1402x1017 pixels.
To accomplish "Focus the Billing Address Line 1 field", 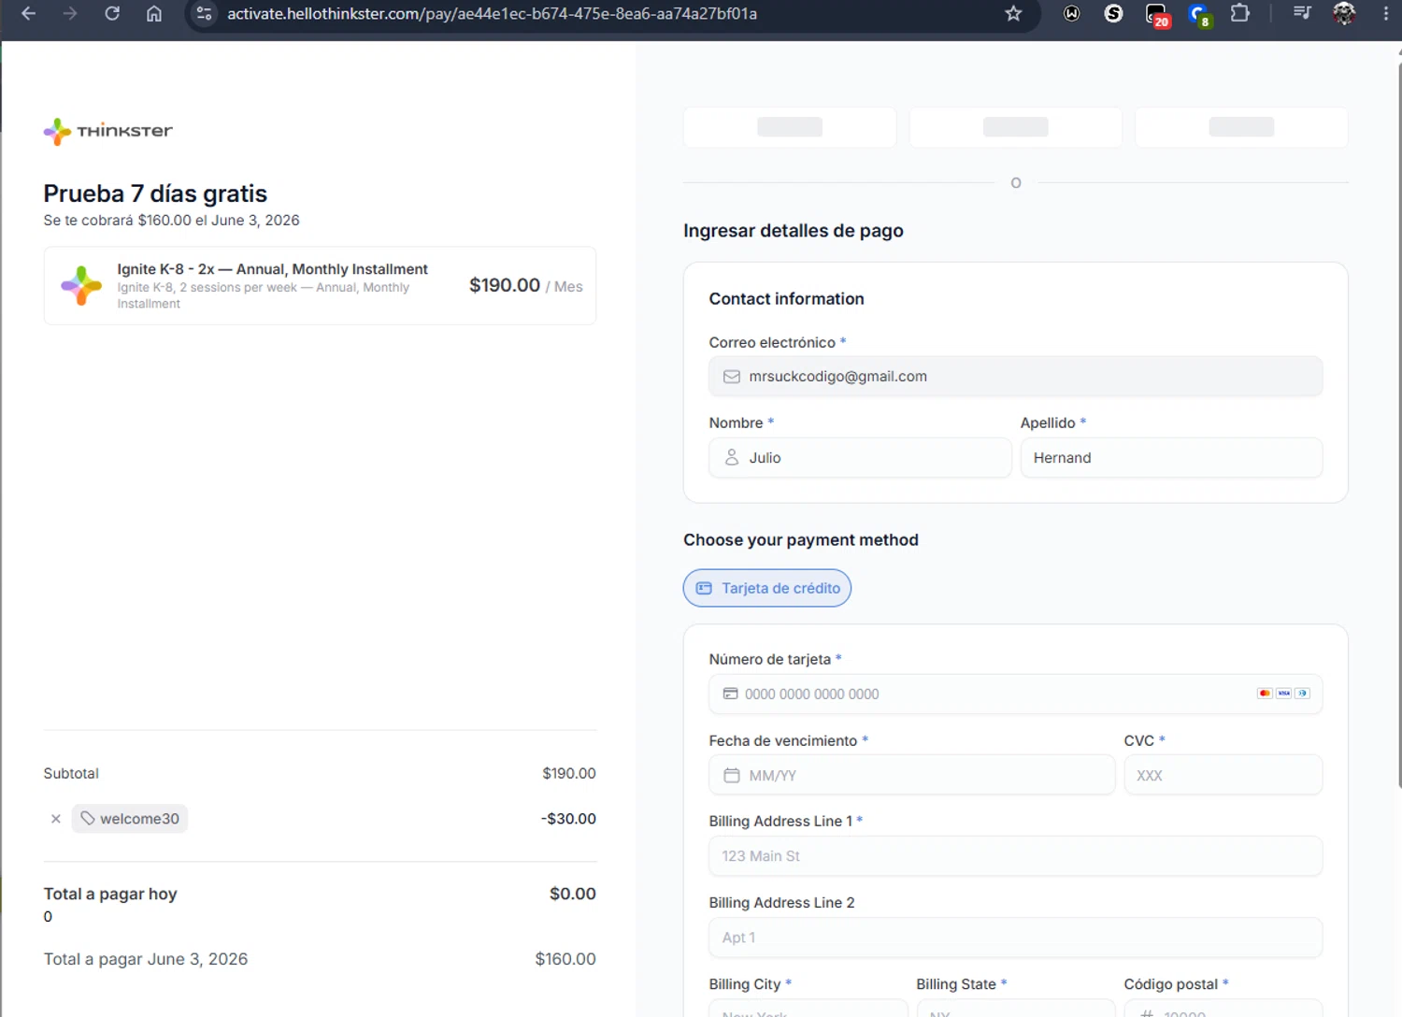I will 1016,856.
